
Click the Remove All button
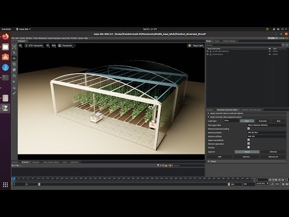(x=273, y=157)
